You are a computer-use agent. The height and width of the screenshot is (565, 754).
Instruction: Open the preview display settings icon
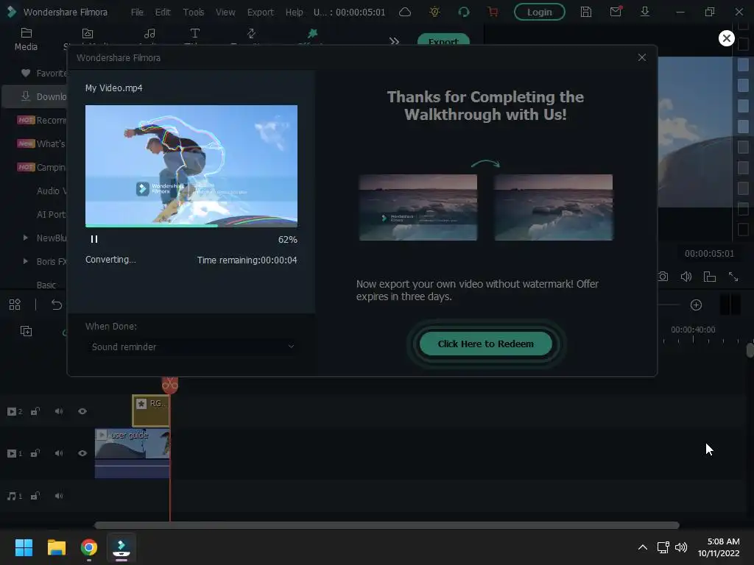click(710, 277)
